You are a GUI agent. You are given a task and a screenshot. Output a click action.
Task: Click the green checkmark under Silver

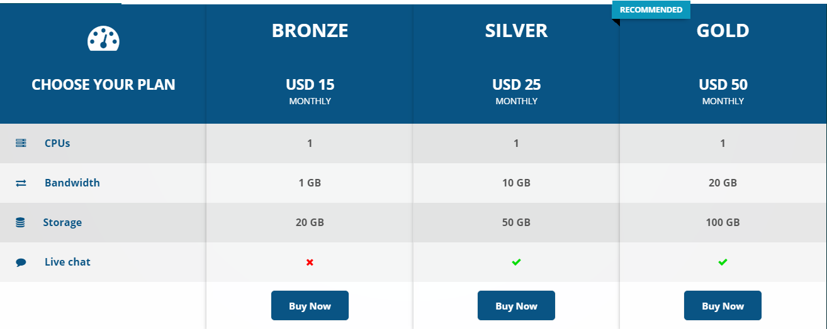tap(516, 262)
